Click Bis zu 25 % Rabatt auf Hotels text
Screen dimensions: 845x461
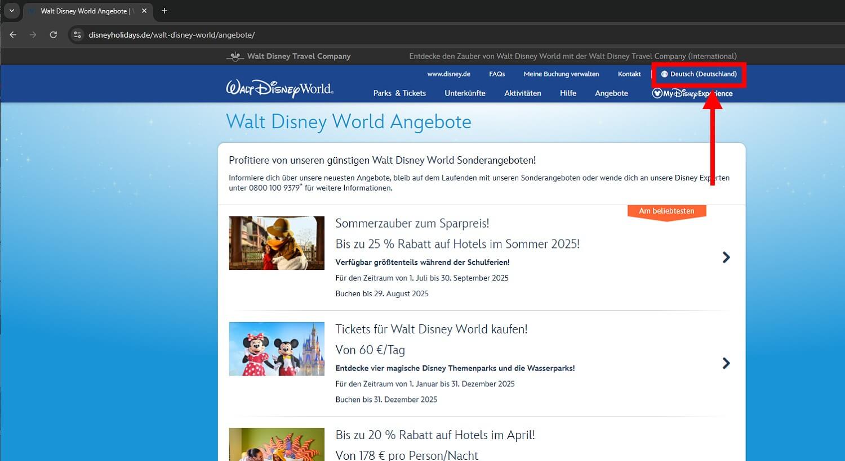457,244
